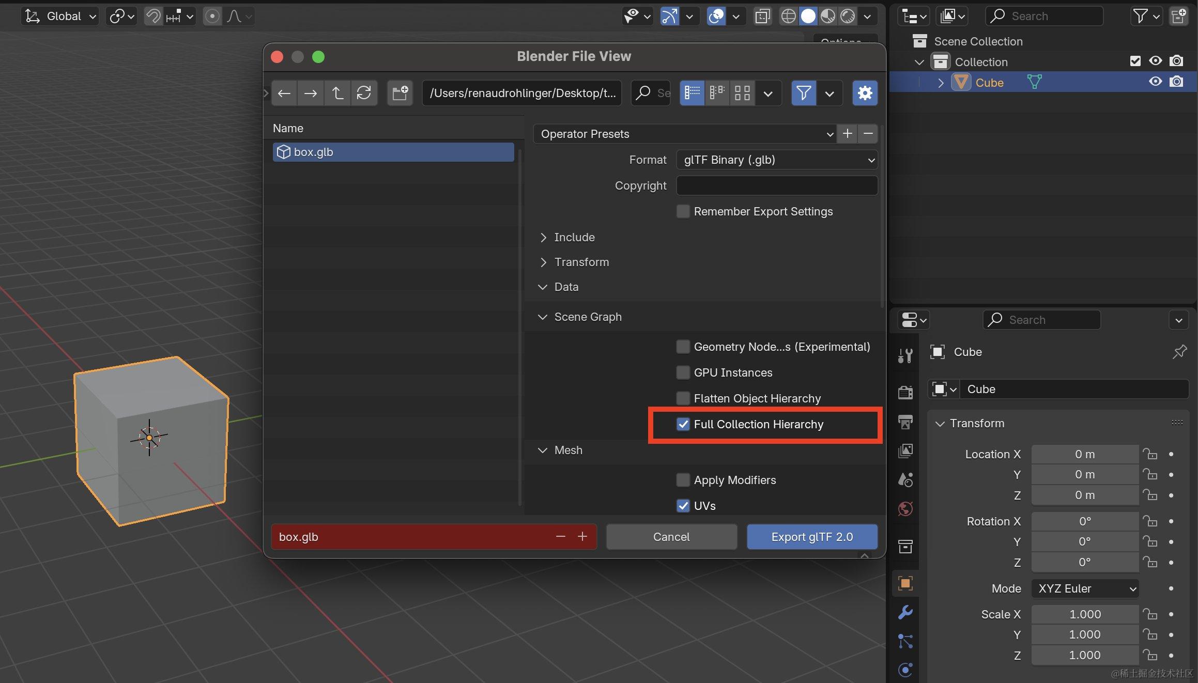Cancel the export dialog
Image resolution: width=1198 pixels, height=683 pixels.
[671, 537]
